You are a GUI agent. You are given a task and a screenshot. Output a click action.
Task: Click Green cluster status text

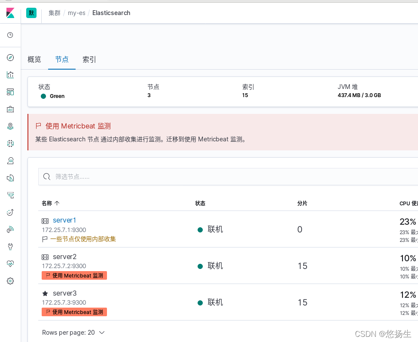(57, 96)
